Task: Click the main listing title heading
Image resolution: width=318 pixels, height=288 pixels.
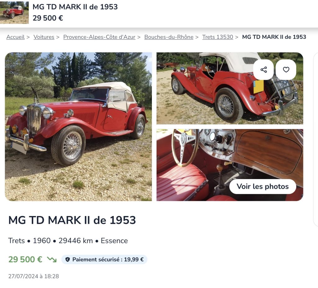Action: click(72, 220)
